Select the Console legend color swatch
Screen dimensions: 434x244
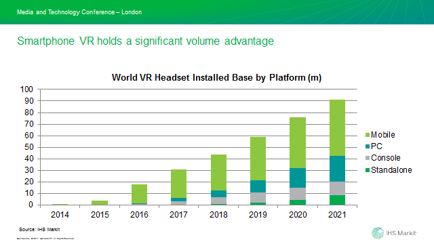click(368, 158)
